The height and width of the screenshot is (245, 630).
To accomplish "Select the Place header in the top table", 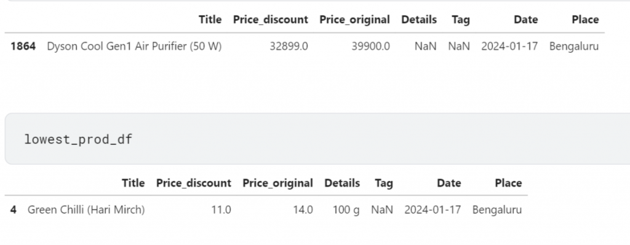I will tap(585, 20).
